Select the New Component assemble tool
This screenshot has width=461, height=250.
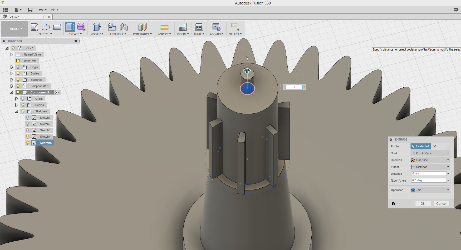pos(112,27)
